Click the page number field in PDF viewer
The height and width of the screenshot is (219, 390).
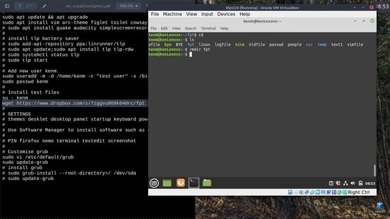[19, 6]
